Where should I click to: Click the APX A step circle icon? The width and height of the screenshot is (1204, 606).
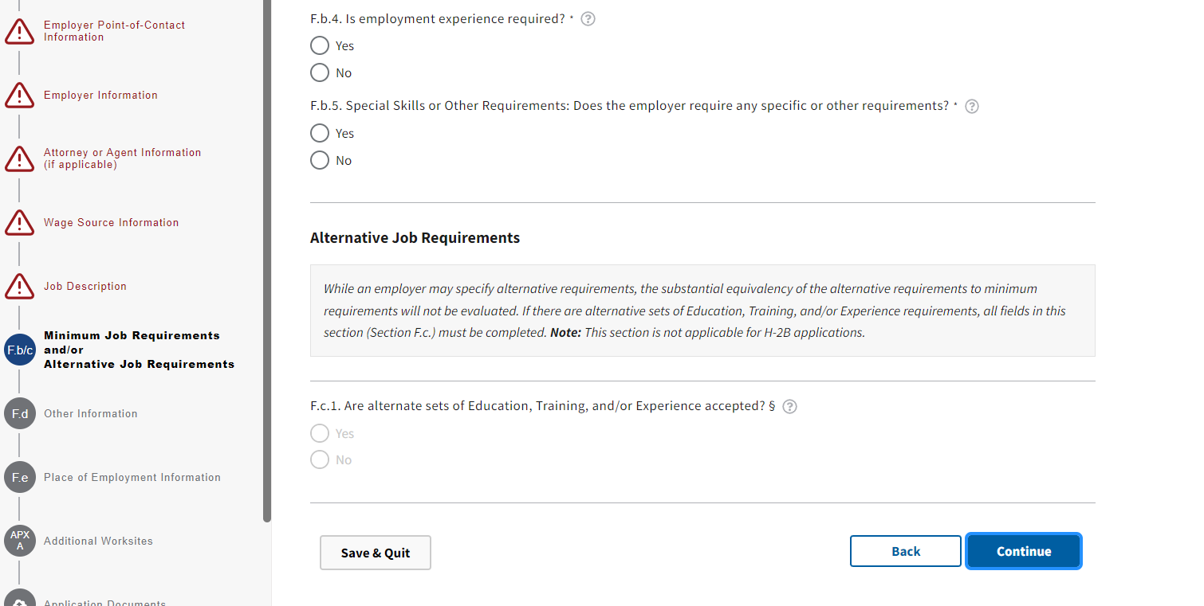(20, 541)
